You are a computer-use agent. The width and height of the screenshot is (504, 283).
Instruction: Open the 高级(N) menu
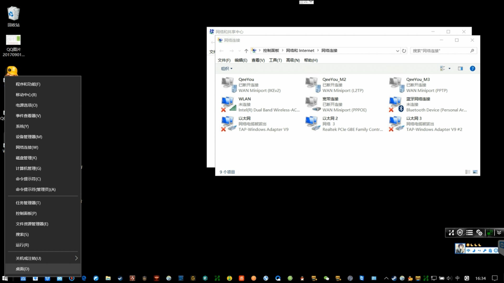click(x=293, y=60)
